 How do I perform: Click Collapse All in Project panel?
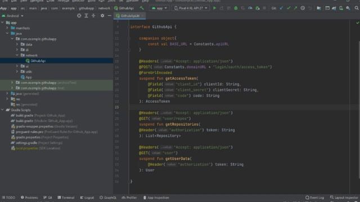coord(93,16)
